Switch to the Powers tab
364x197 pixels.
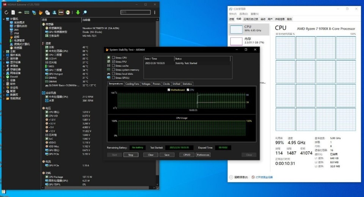point(157,84)
